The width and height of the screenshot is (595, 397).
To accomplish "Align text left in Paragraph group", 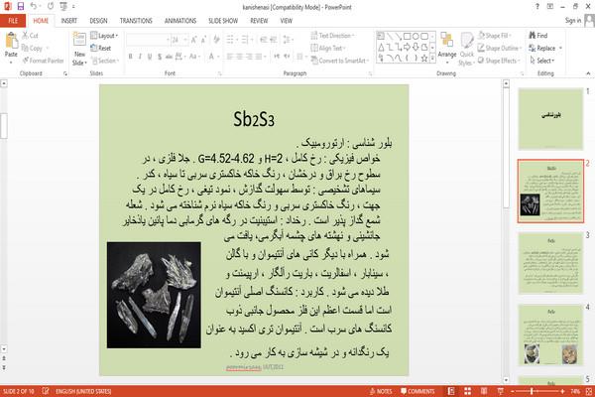I will 230,57.
